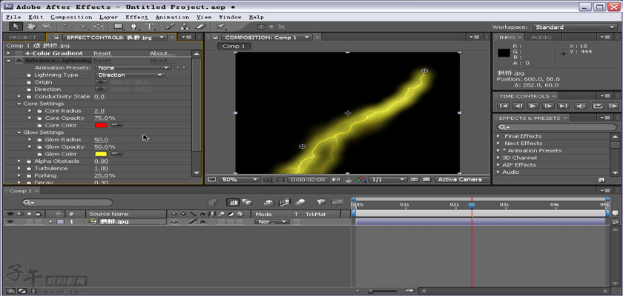The height and width of the screenshot is (296, 623).
Task: Click the Graph Editor icon in timeline
Action: pos(337,203)
